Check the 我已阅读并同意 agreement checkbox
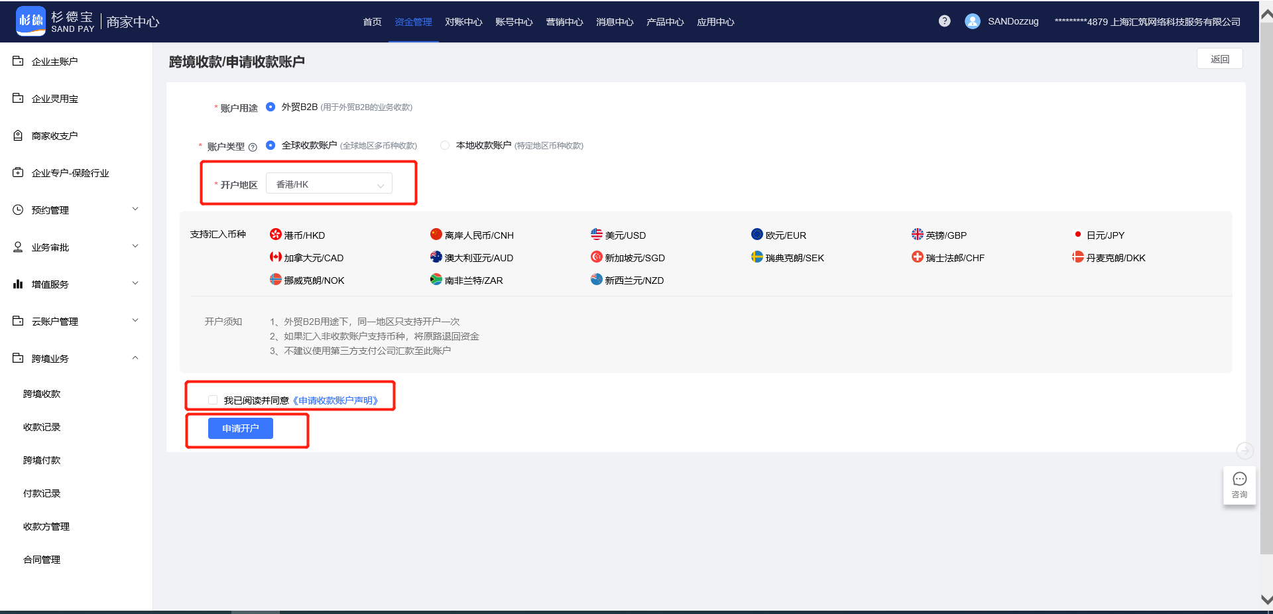Image resolution: width=1273 pixels, height=614 pixels. 213,399
